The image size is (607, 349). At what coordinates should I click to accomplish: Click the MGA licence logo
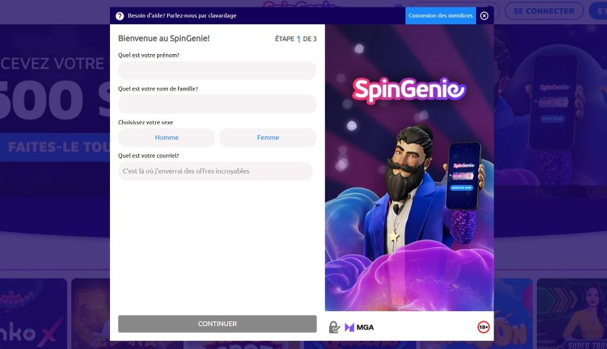(x=359, y=327)
